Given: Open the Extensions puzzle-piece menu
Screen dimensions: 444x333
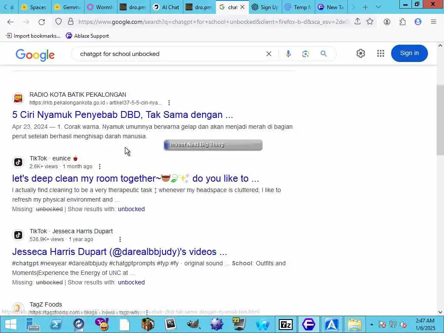Looking at the screenshot, I should (402, 22).
